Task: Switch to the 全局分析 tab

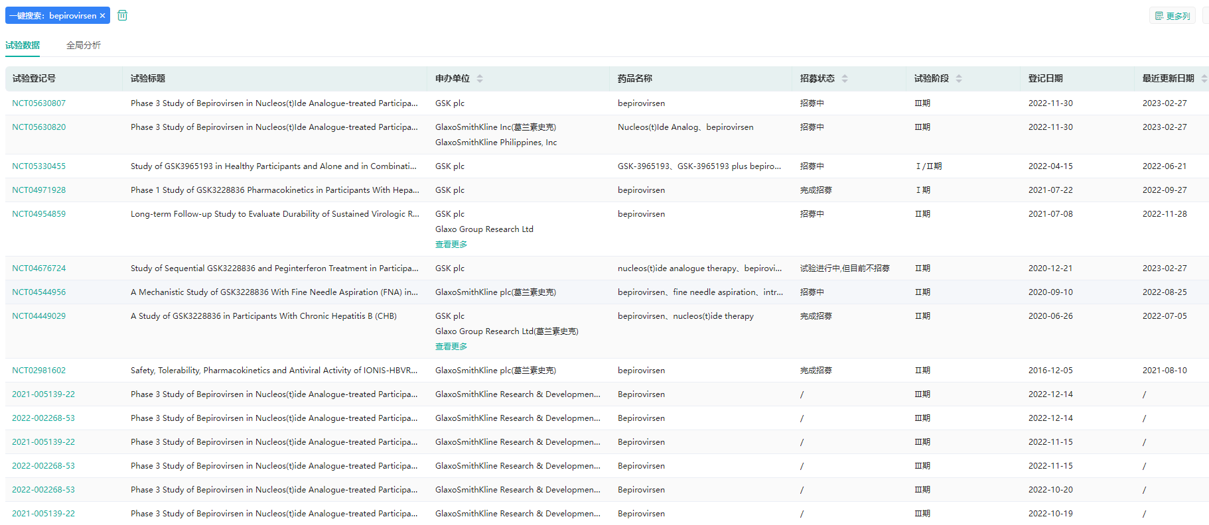Action: 84,45
